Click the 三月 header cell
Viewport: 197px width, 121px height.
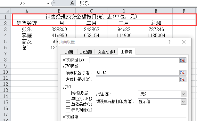pos(124,23)
